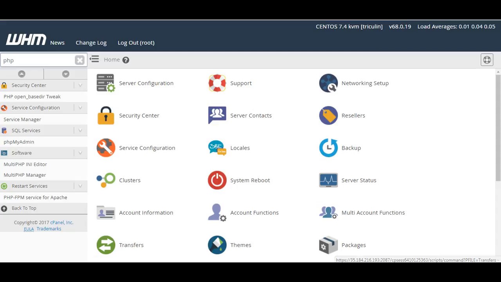The width and height of the screenshot is (501, 282).
Task: Open the Trademarks link
Action: point(49,229)
